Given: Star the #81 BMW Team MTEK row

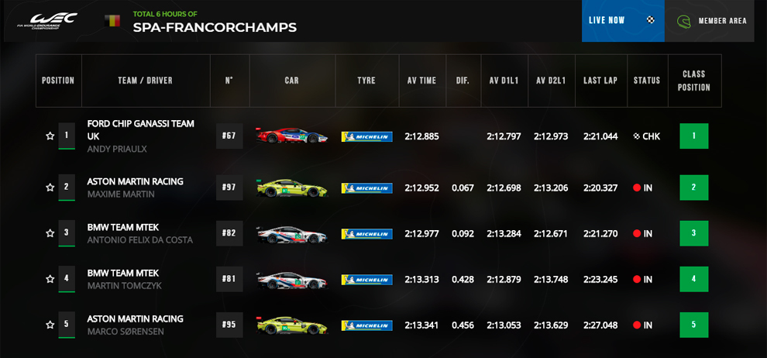Looking at the screenshot, I should 50,279.
